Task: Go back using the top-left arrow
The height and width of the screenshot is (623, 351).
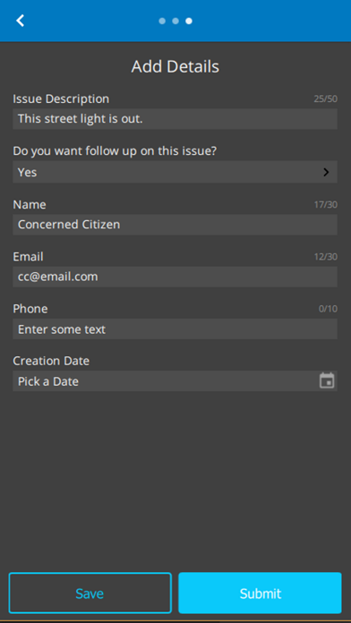Action: (21, 21)
